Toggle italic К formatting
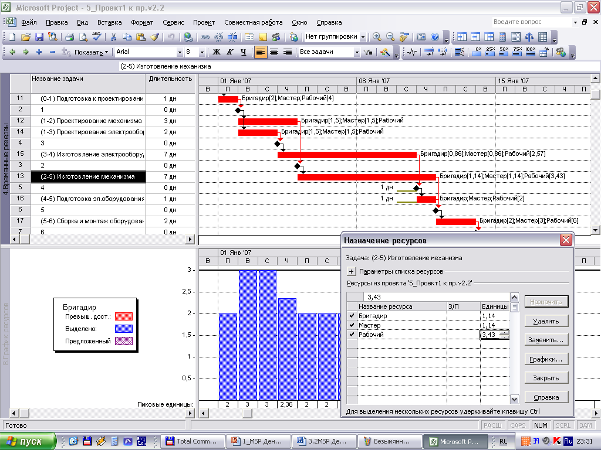Screen dimensions: 601x450 click(230, 52)
